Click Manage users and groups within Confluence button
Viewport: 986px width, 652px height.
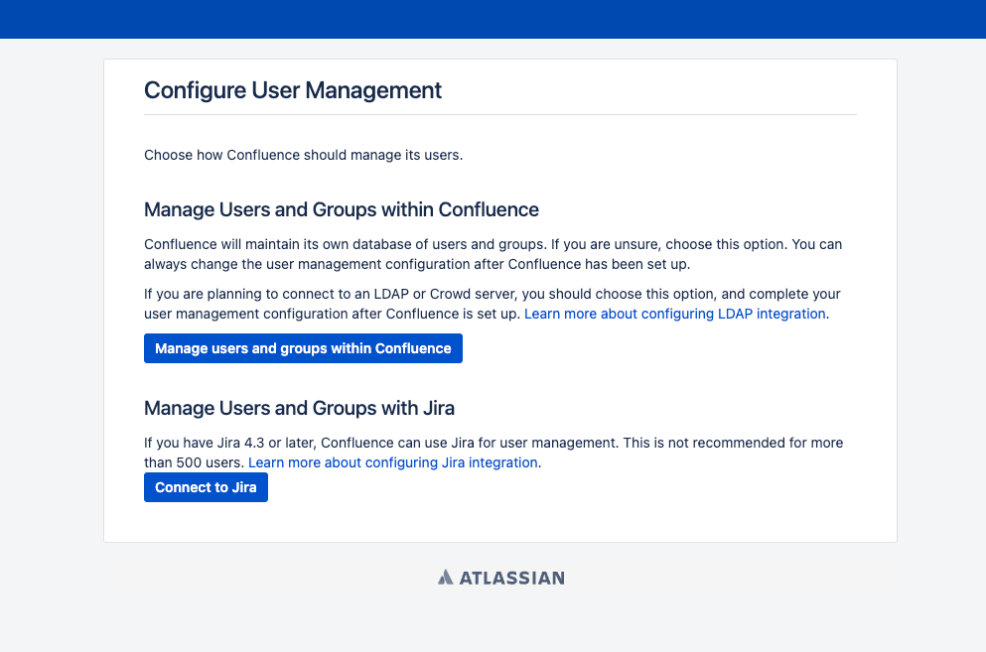pyautogui.click(x=303, y=348)
